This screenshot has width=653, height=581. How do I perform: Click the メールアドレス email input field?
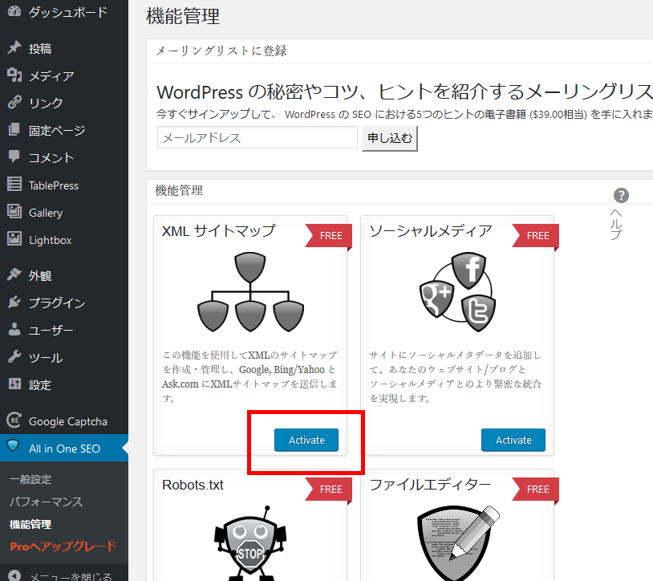pos(258,137)
